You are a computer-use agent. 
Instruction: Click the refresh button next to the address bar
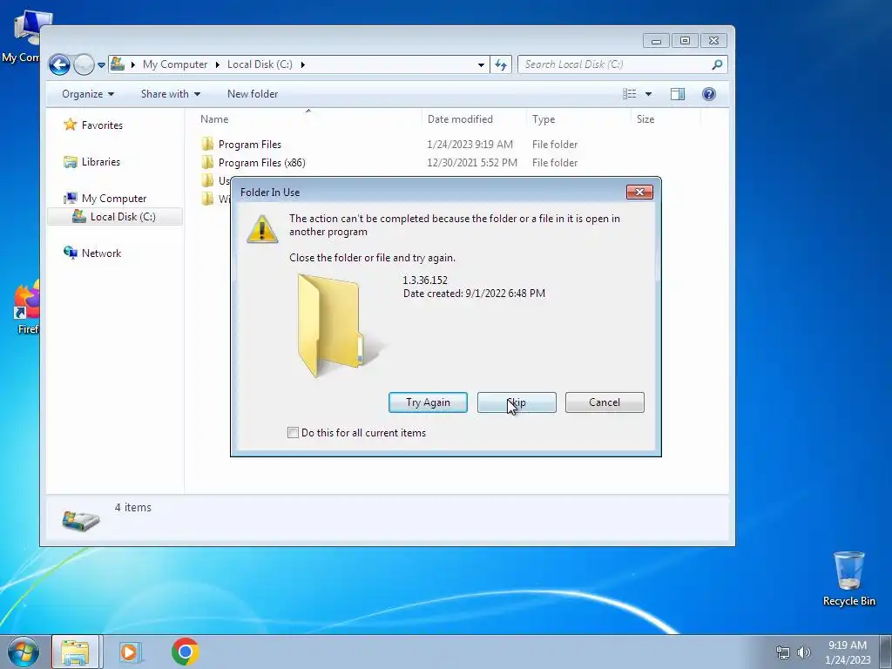[x=501, y=64]
